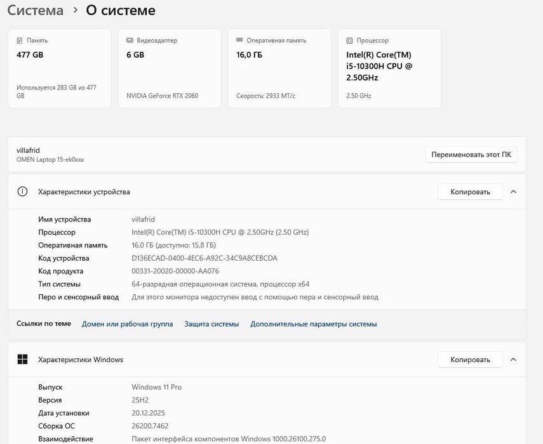This screenshot has width=543, height=444.
Task: Click 16,0 ГБ (доступно: 15,8 ГБ) value
Action: 174,245
